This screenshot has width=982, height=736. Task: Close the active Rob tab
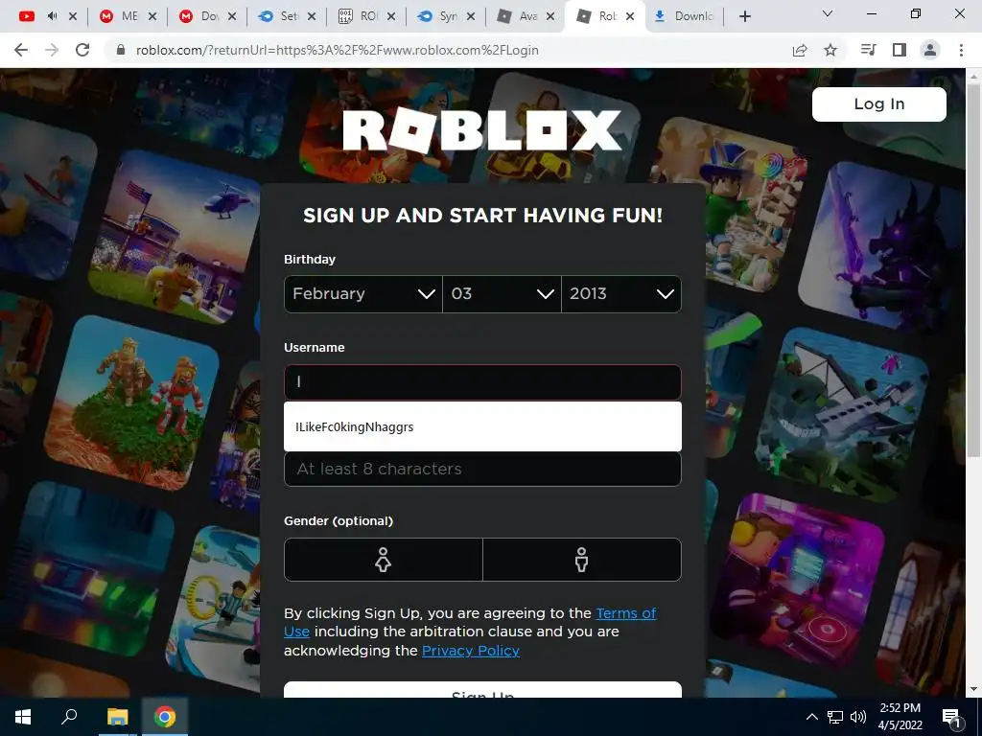click(x=630, y=16)
